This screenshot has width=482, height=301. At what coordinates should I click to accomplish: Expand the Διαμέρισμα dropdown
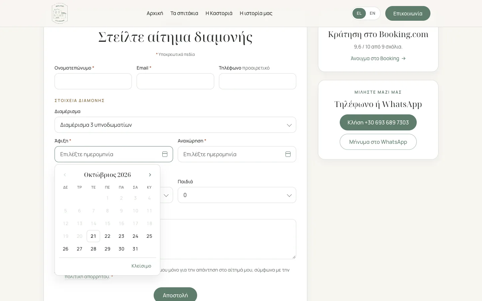(x=175, y=125)
